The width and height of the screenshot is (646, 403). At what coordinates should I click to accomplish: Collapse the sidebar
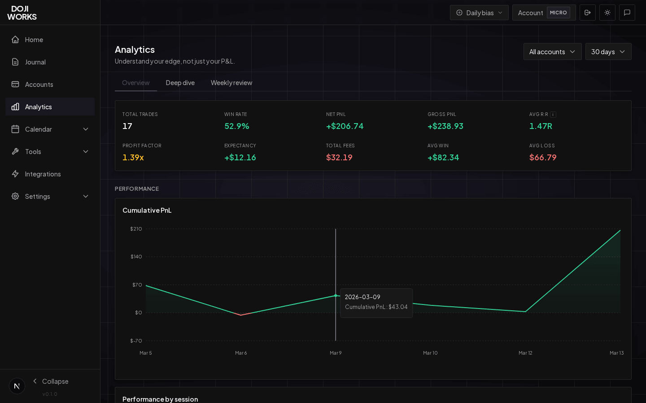pyautogui.click(x=50, y=381)
